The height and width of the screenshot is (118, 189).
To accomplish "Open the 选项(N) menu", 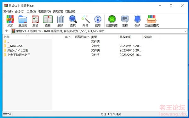I will click(x=58, y=11).
